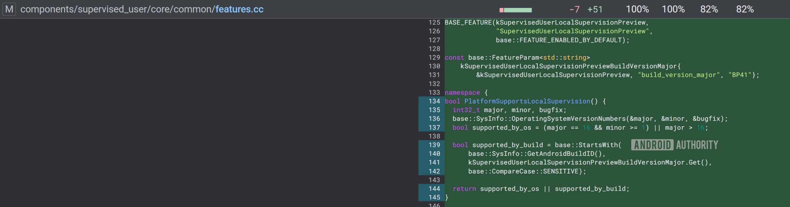Click the rightmost 82% coverage value
The width and height of the screenshot is (790, 207).
point(745,10)
